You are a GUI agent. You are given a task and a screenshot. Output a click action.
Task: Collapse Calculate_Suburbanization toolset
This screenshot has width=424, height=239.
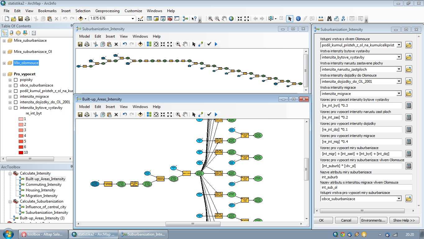tap(10, 201)
